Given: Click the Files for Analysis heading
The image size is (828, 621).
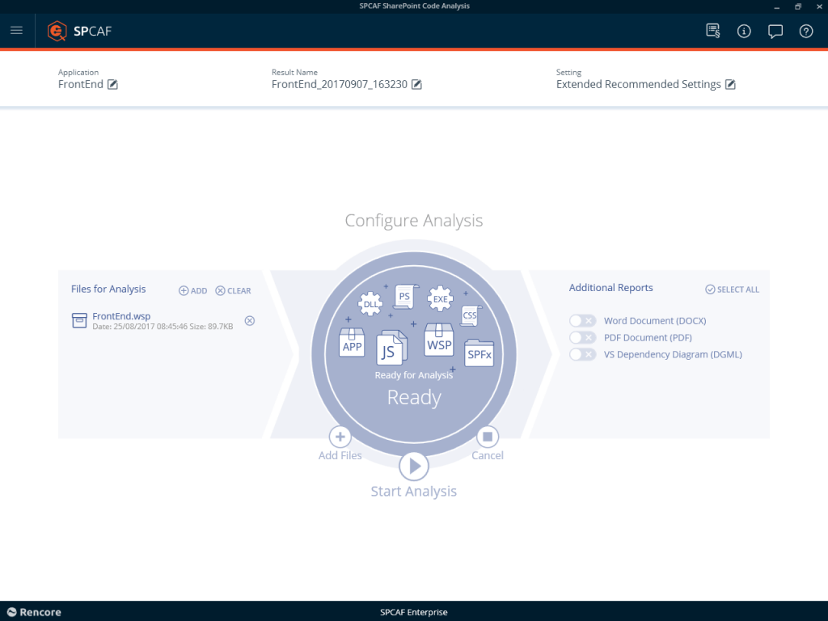Looking at the screenshot, I should point(108,289).
